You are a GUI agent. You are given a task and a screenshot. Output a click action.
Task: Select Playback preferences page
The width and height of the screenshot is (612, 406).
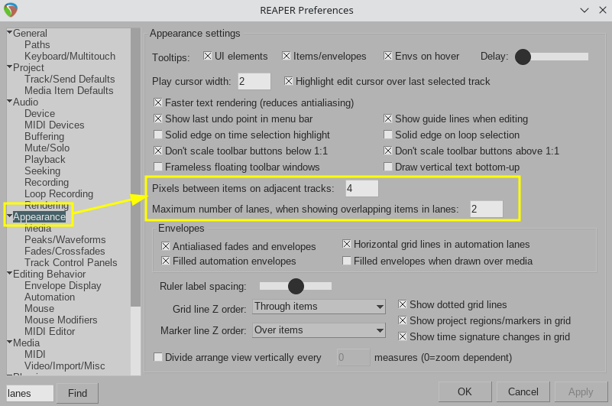pyautogui.click(x=44, y=160)
